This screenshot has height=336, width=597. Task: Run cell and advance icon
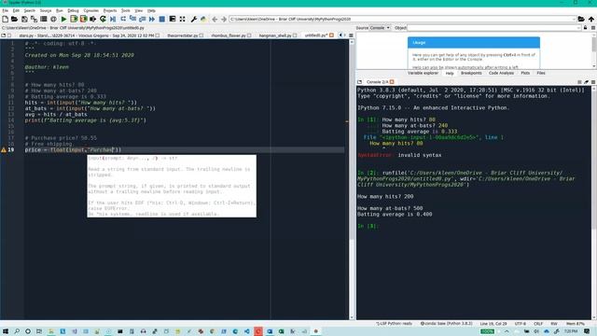click(x=83, y=19)
